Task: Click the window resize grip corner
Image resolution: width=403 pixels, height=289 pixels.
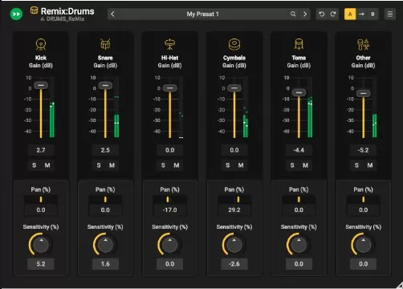Action: pos(399,285)
